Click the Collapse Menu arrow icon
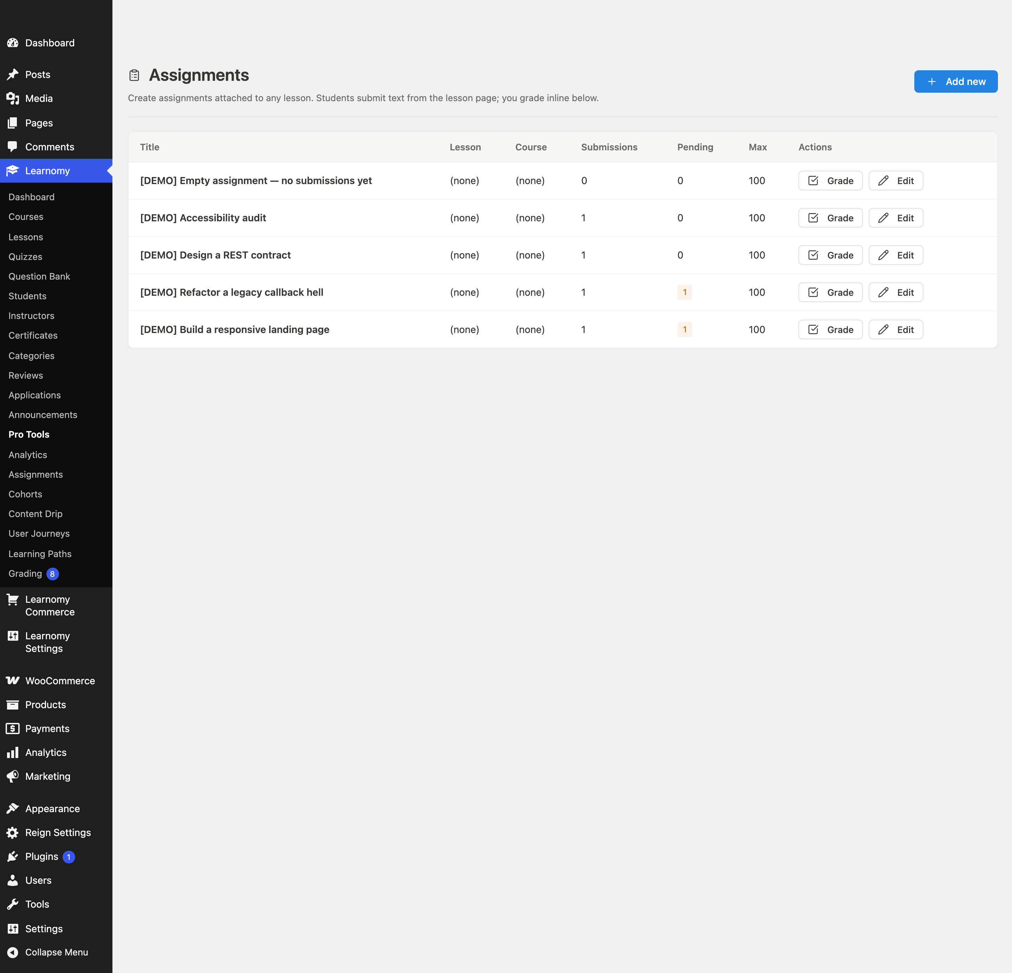Image resolution: width=1012 pixels, height=973 pixels. 13,952
